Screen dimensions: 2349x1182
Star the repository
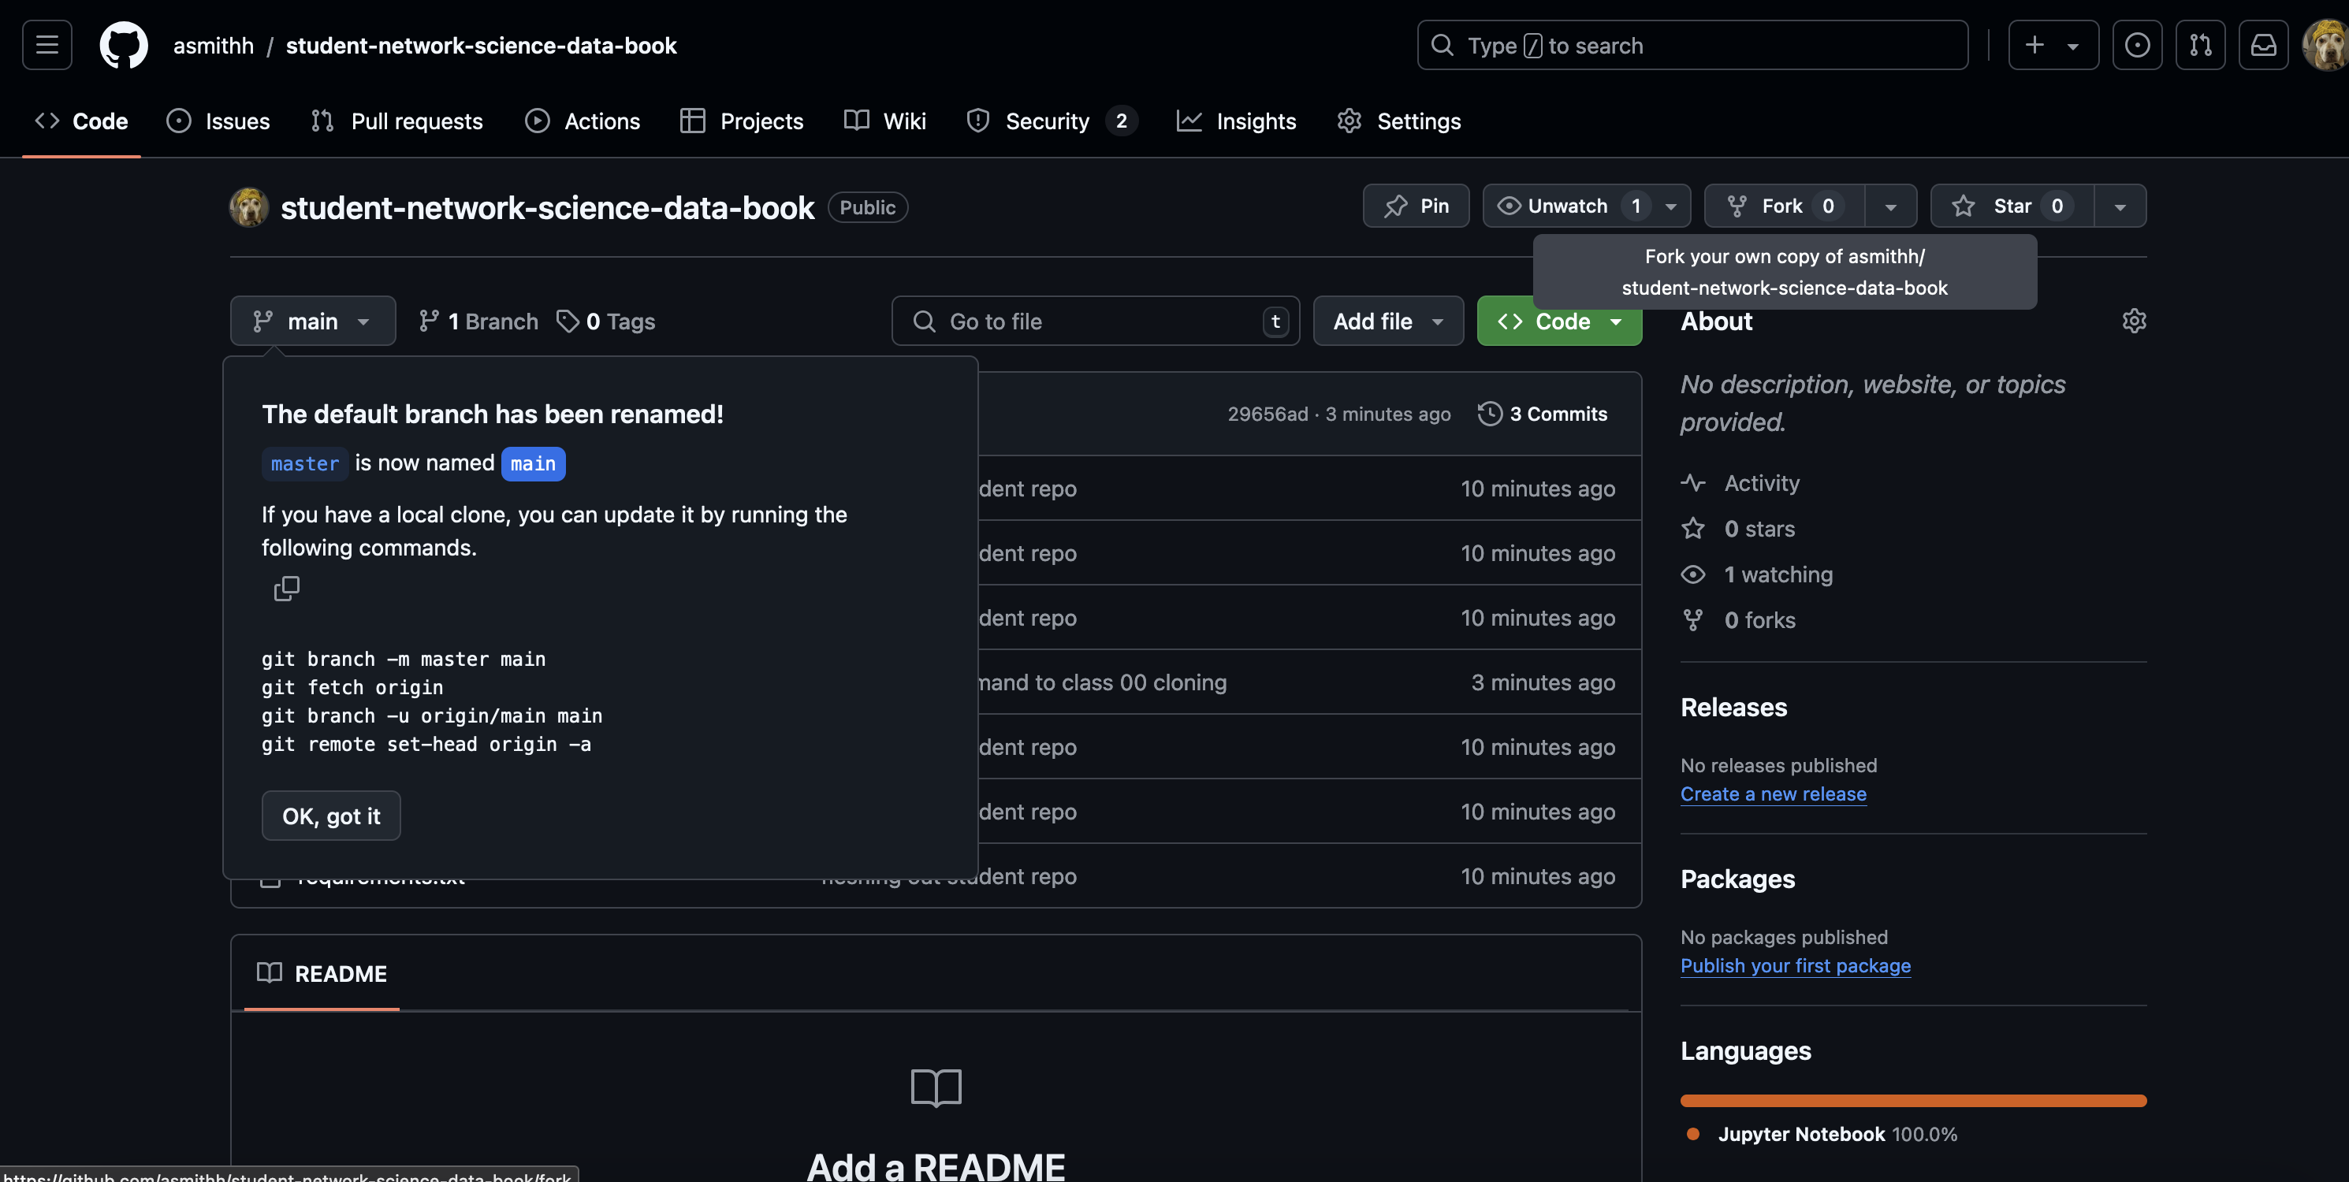pos(2012,206)
